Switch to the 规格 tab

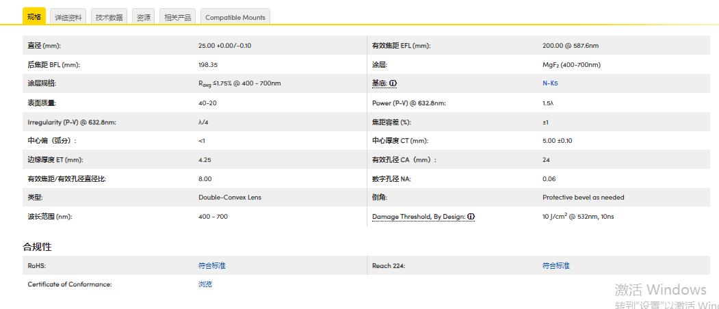pyautogui.click(x=34, y=16)
